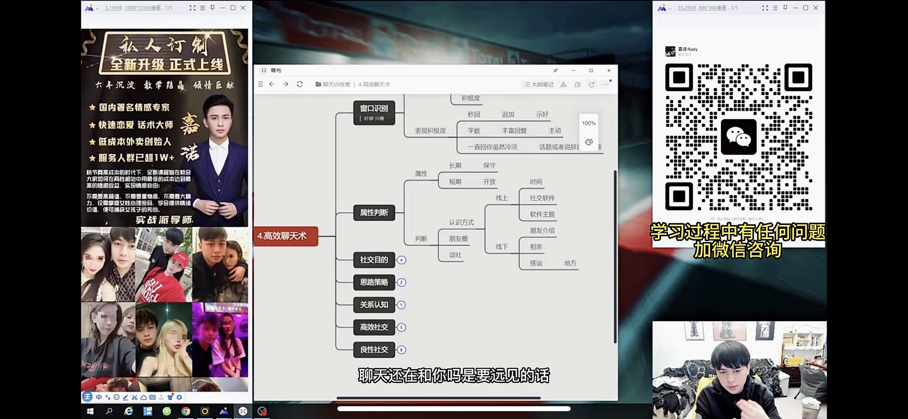Expand the 高效社交 node's collapsed children
The width and height of the screenshot is (908, 419).
tap(401, 327)
